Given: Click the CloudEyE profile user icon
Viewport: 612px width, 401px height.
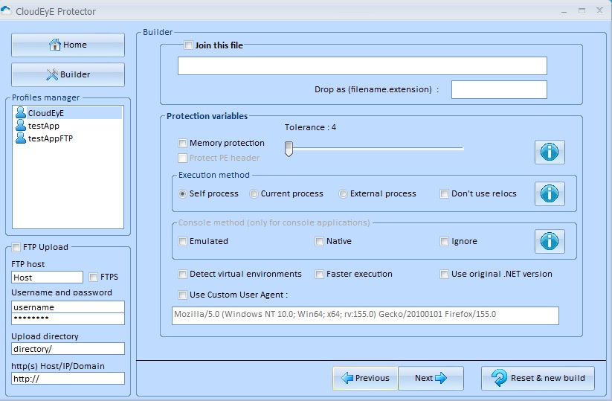Looking at the screenshot, I should pyautogui.click(x=21, y=113).
